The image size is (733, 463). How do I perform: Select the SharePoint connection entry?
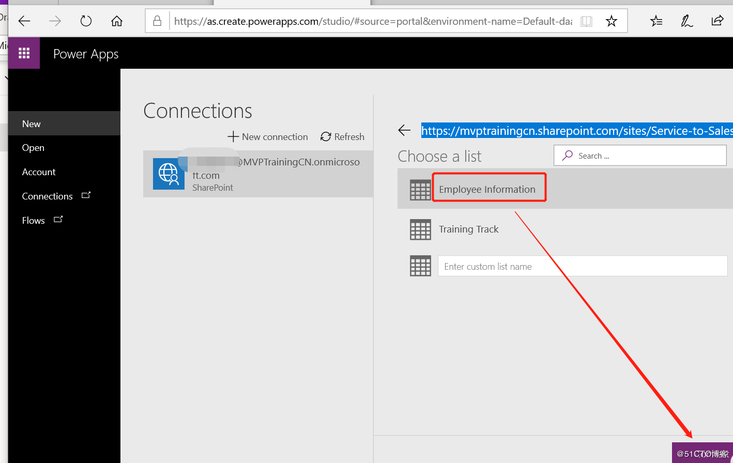pyautogui.click(x=258, y=174)
